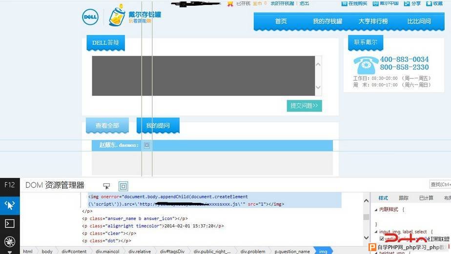Screen dimensions: 451x254
Task: Select the timecolor node with 2014-02-01 15:37:20
Action: point(153,226)
